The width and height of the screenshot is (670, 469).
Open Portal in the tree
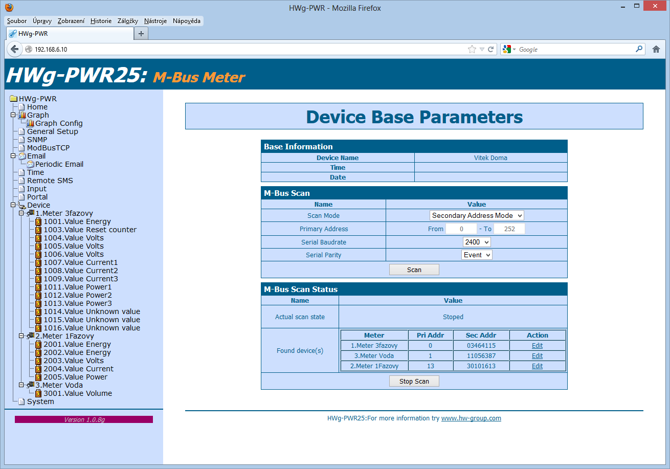pos(37,197)
